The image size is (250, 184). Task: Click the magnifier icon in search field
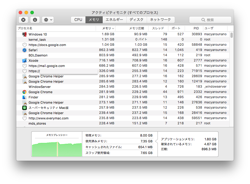(x=203, y=20)
